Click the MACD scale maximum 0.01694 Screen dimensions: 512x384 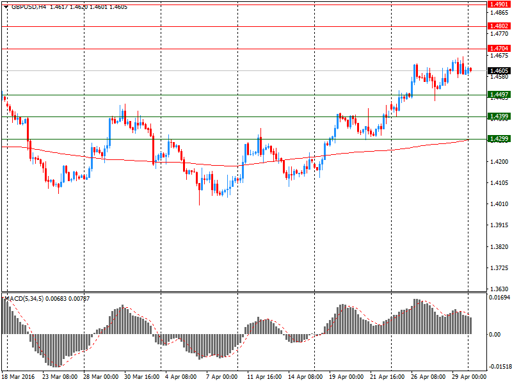click(499, 298)
